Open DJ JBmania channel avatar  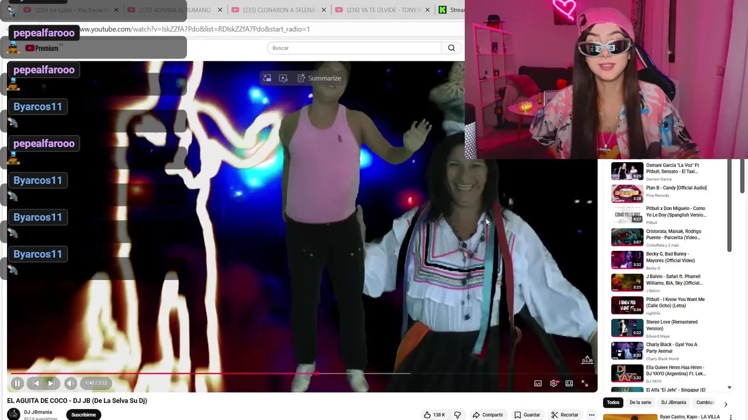click(13, 415)
